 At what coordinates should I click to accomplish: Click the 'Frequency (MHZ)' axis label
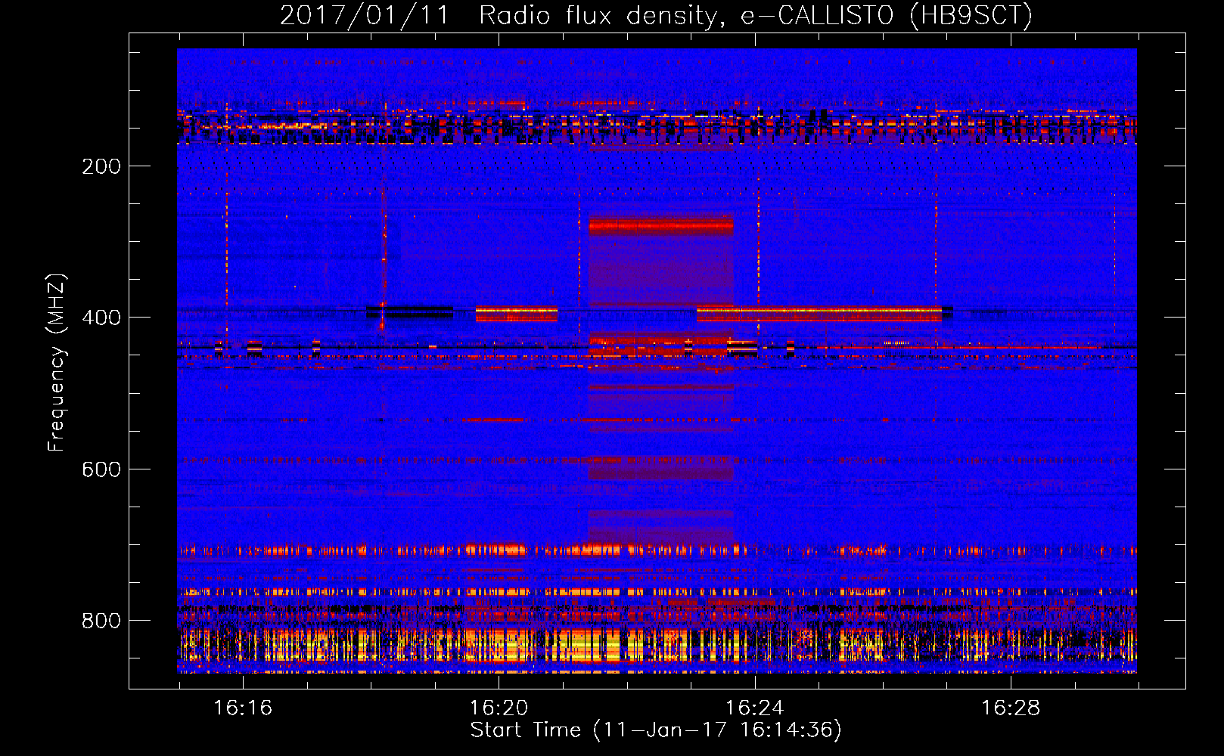tap(57, 363)
